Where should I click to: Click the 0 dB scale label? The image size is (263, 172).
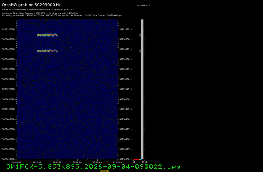(x=133, y=162)
